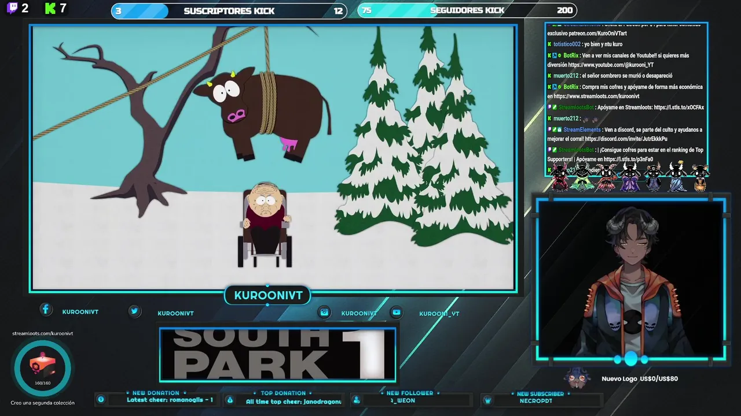Screen dimensions: 741x416
Task: Open the l.stls.to/xOCFAx link
Action: pyautogui.click(x=678, y=107)
